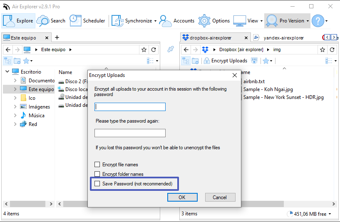
Task: Click the Pro Version ribbon icon
Action: 272,21
